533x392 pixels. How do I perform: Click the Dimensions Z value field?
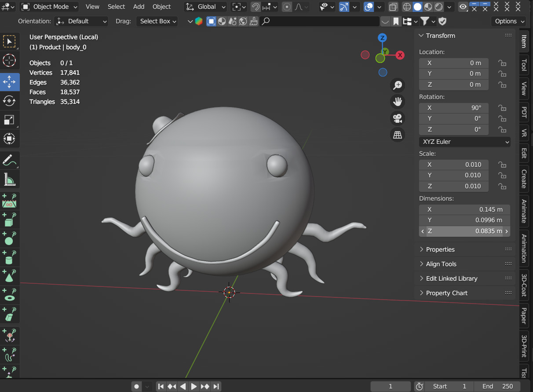464,231
